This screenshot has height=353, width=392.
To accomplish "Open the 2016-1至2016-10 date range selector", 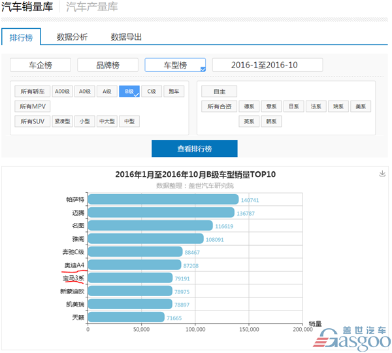I will pyautogui.click(x=267, y=65).
